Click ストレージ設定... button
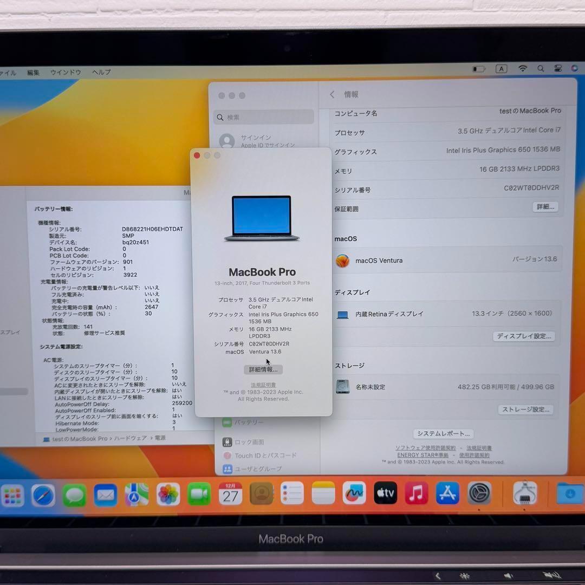 (x=525, y=409)
